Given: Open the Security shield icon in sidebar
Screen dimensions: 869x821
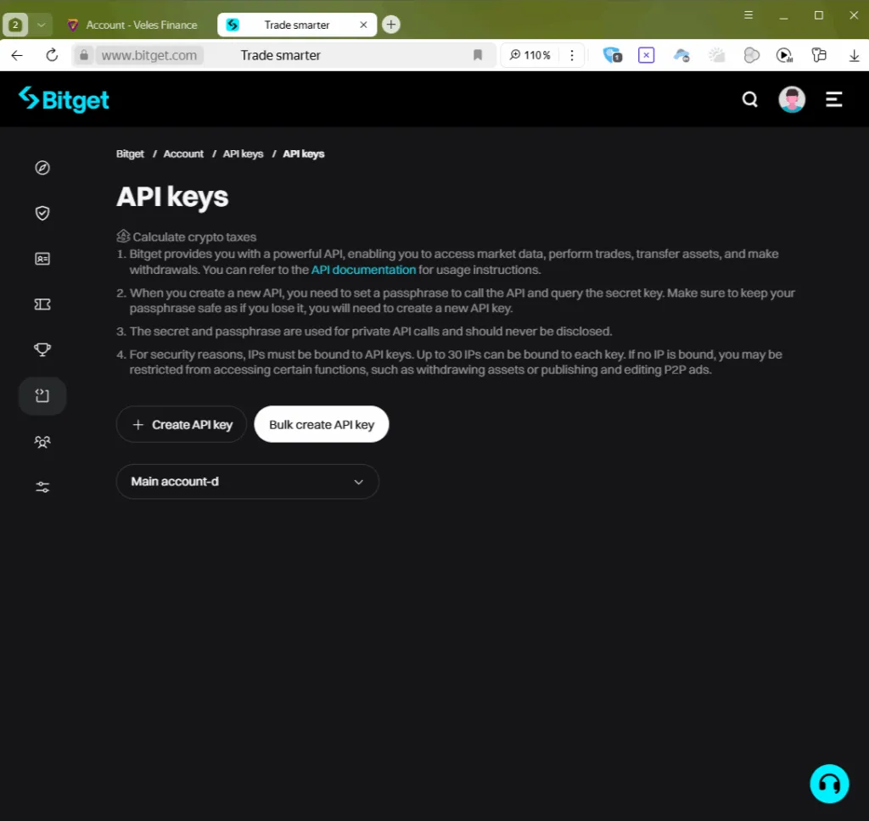Looking at the screenshot, I should (42, 213).
